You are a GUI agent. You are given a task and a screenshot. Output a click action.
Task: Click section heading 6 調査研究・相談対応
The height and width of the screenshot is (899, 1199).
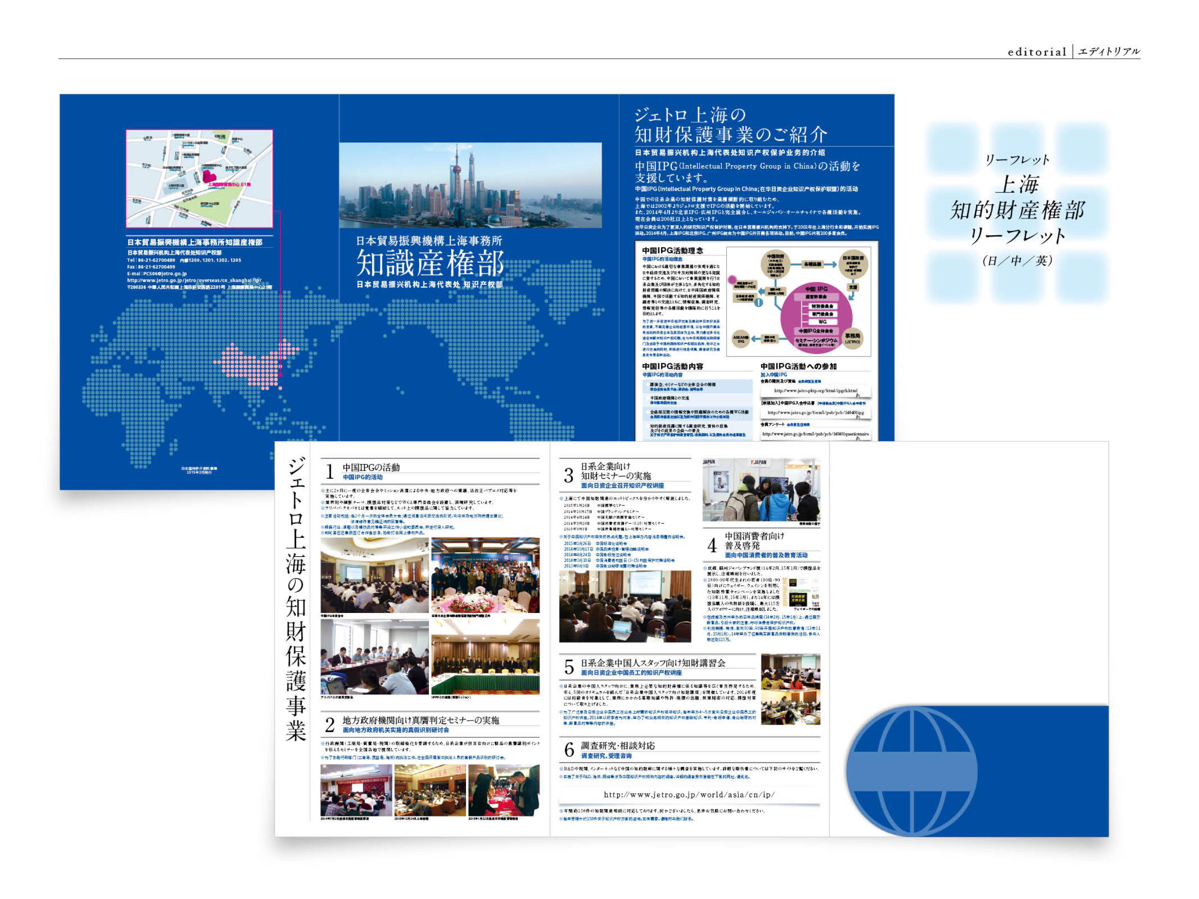(617, 746)
